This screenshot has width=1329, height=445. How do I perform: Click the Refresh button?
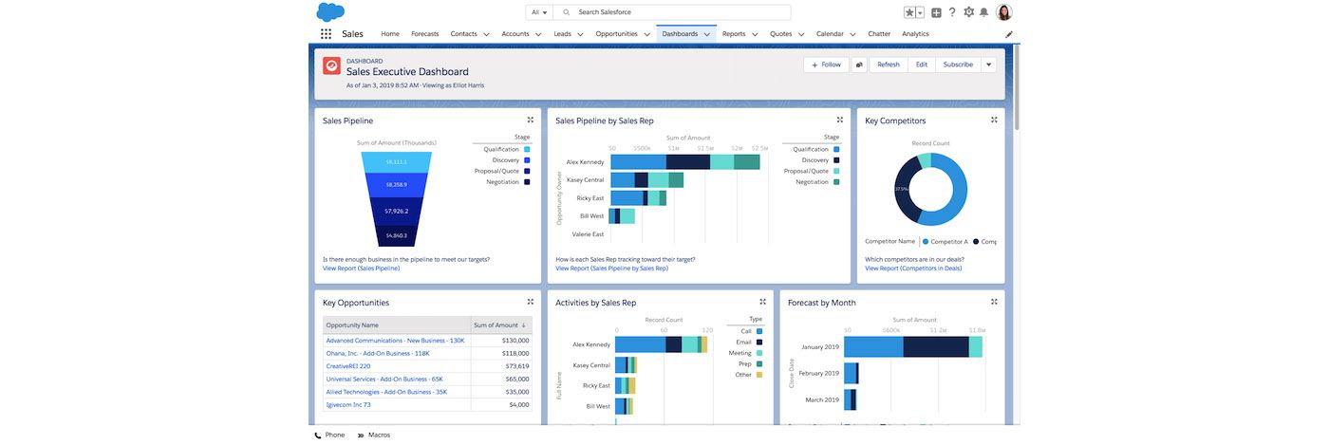click(x=889, y=65)
